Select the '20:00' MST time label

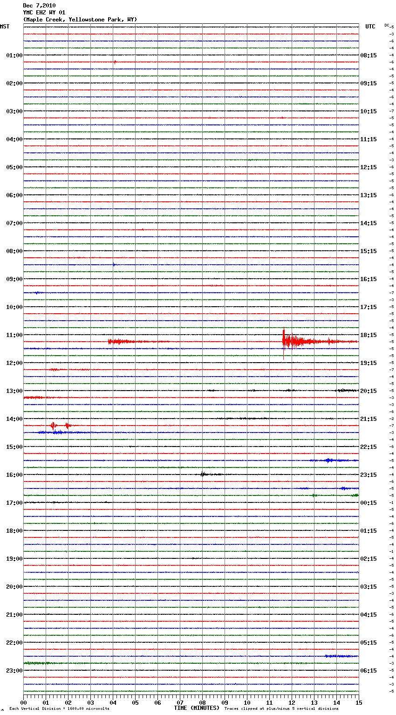[14, 587]
